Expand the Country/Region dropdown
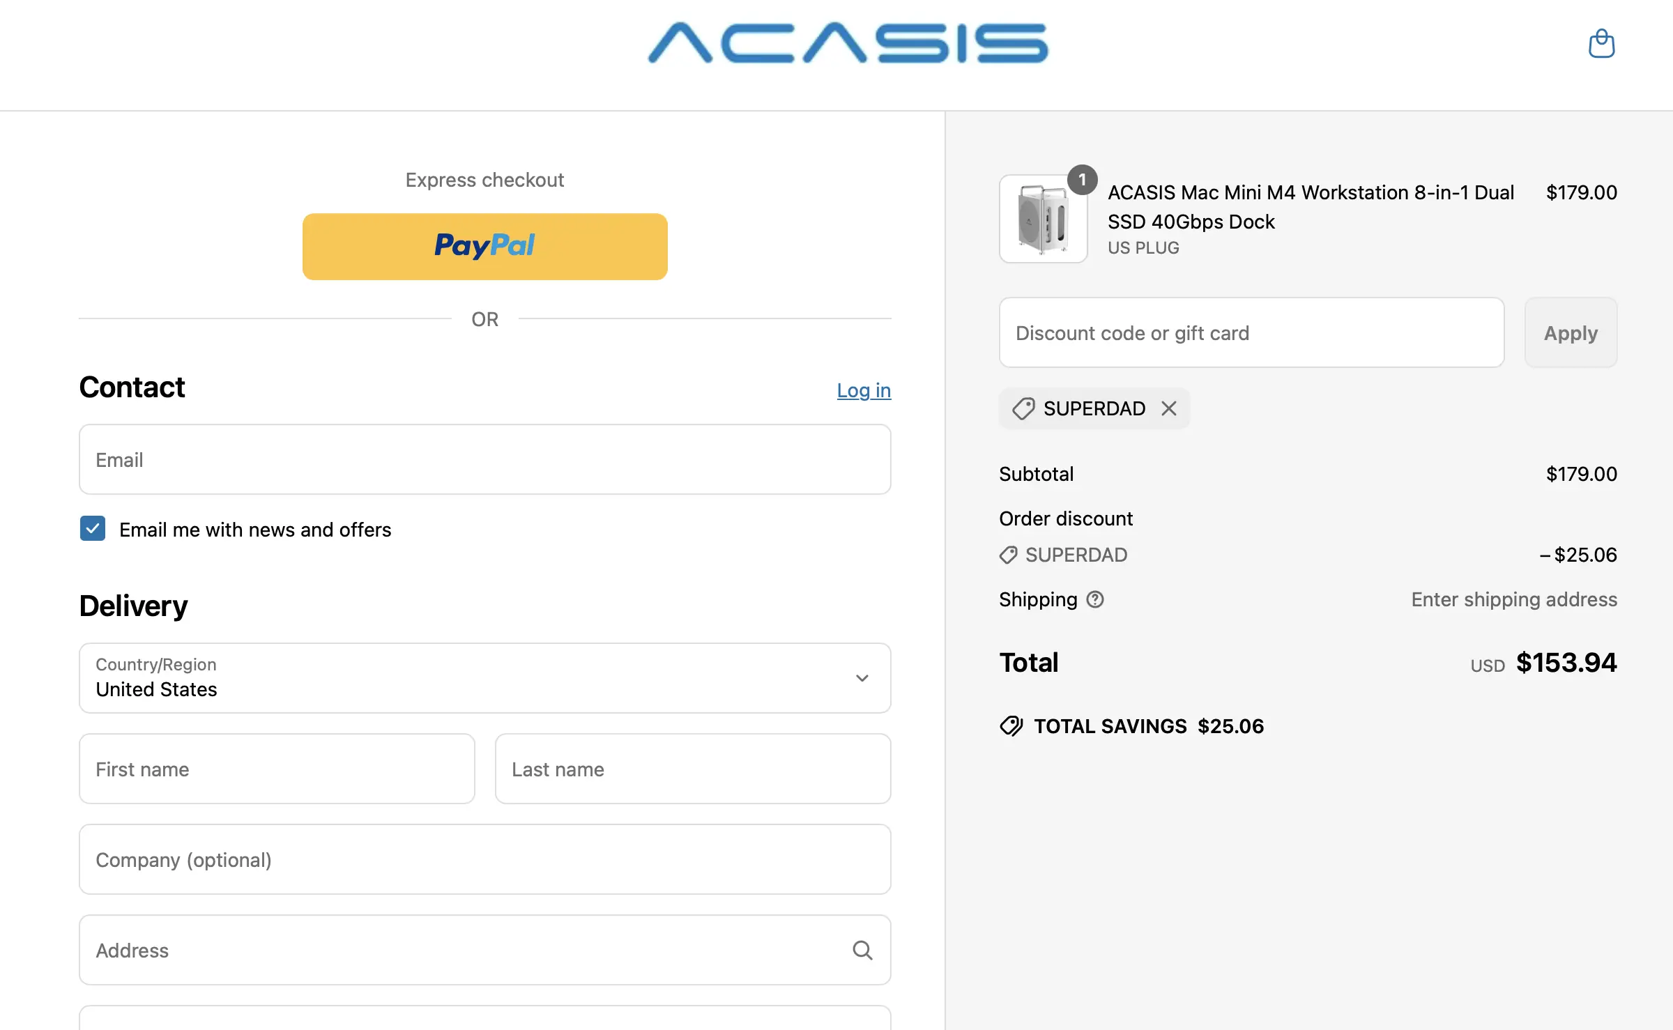The image size is (1673, 1030). (485, 678)
